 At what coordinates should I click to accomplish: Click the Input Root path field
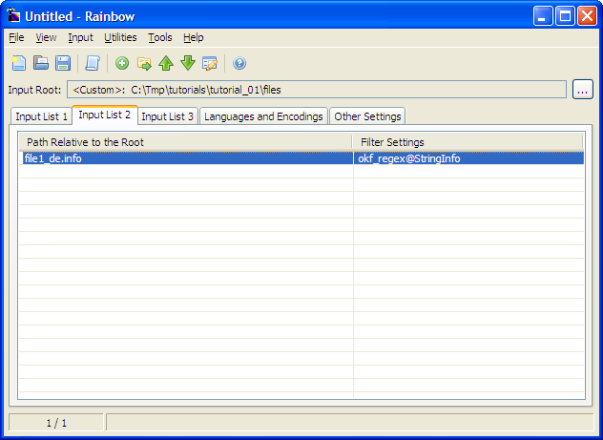(315, 90)
